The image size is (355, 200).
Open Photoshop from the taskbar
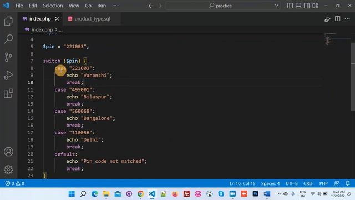(x=255, y=194)
